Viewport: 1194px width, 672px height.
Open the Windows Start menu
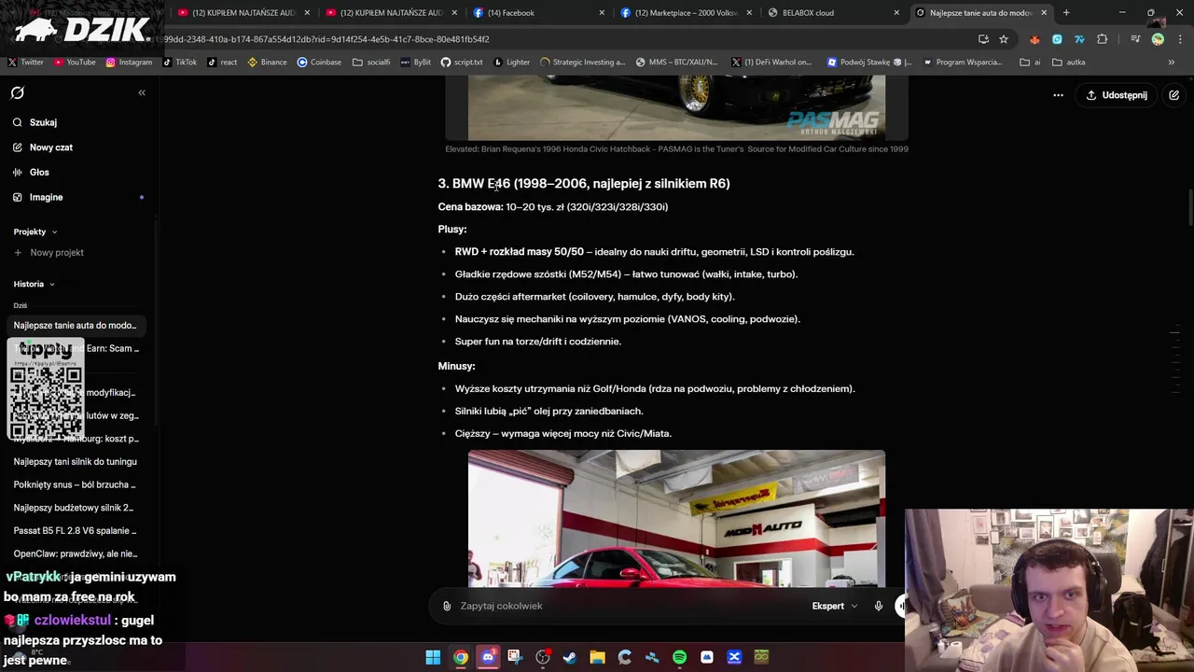[433, 657]
